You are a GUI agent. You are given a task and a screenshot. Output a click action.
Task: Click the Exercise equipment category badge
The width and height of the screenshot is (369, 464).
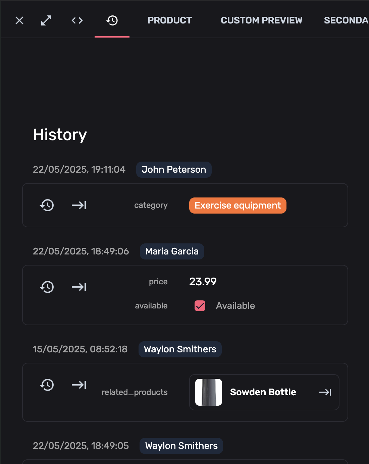238,205
